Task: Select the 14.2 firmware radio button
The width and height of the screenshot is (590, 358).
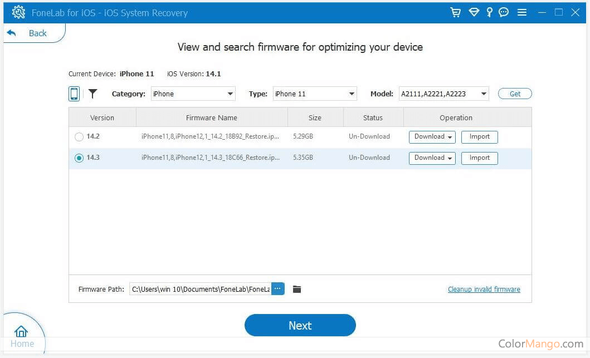Action: (x=79, y=136)
